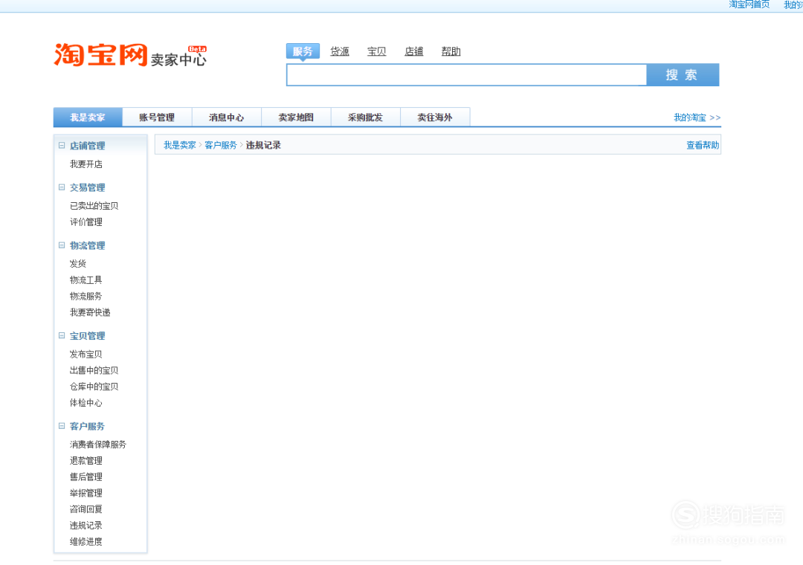Open the 采购批发 tab
The width and height of the screenshot is (803, 565).
(x=365, y=117)
